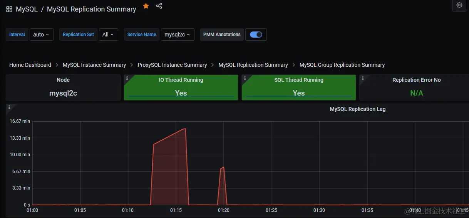Open dashboard settings gear
Screen dimensions: 469x218
coord(459,5)
